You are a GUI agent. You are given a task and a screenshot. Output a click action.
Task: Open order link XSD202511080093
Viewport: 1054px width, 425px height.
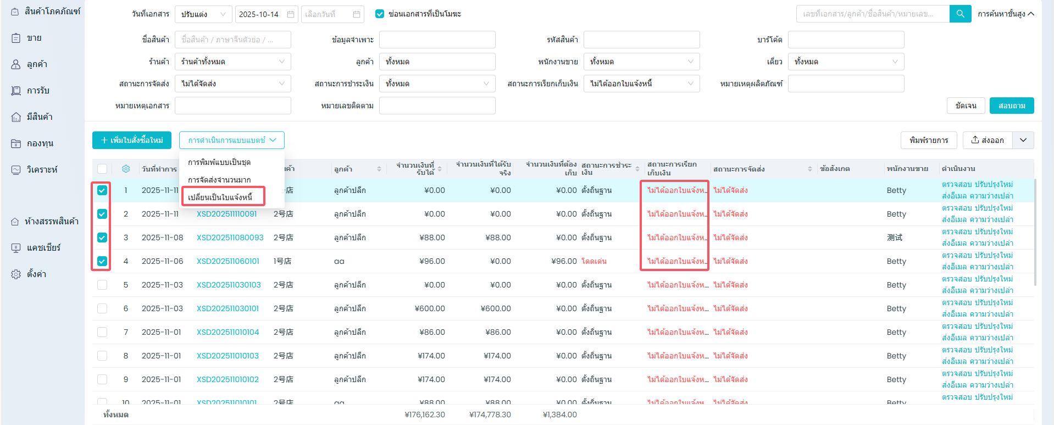pyautogui.click(x=230, y=238)
